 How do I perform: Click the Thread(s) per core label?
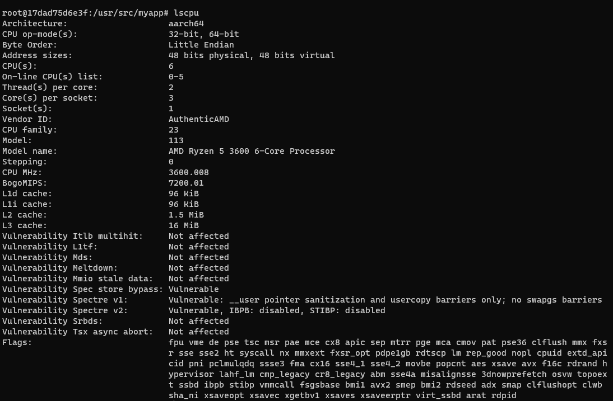point(50,87)
